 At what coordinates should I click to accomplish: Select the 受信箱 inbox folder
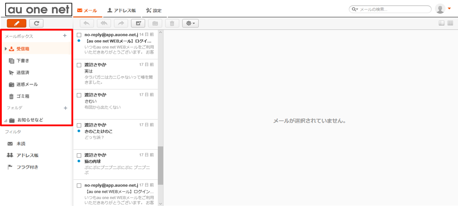(37, 49)
